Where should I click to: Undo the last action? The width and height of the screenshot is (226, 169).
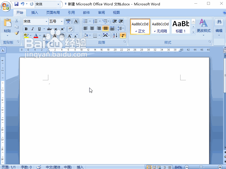pyautogui.click(x=23, y=4)
